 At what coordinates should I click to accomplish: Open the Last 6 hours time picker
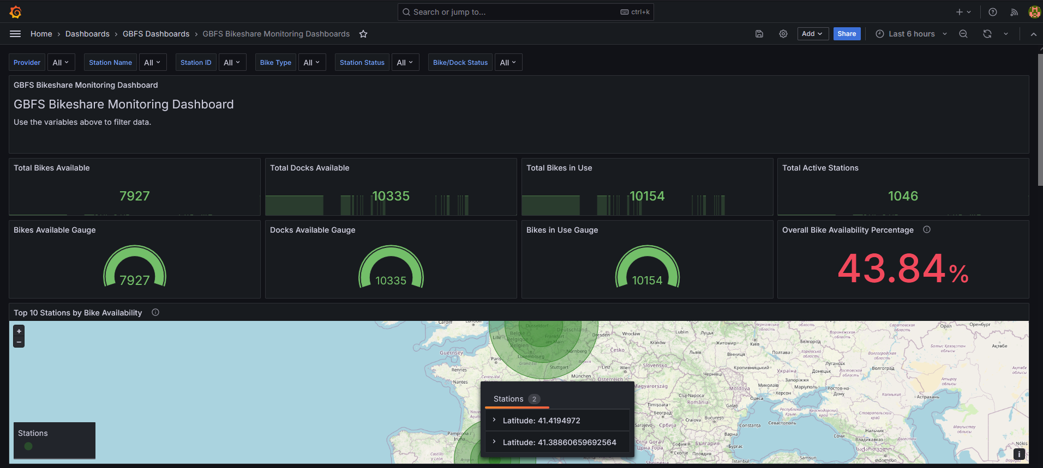pos(911,34)
